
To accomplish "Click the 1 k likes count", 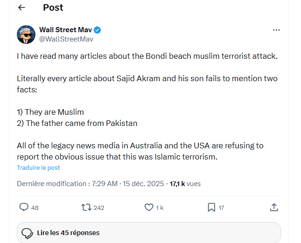I will click(160, 208).
